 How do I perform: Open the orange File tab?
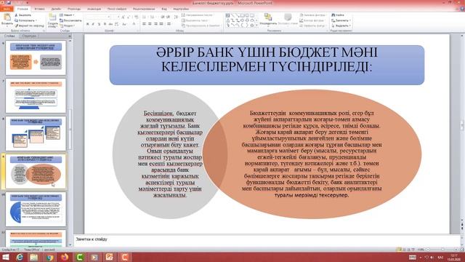click(x=7, y=9)
